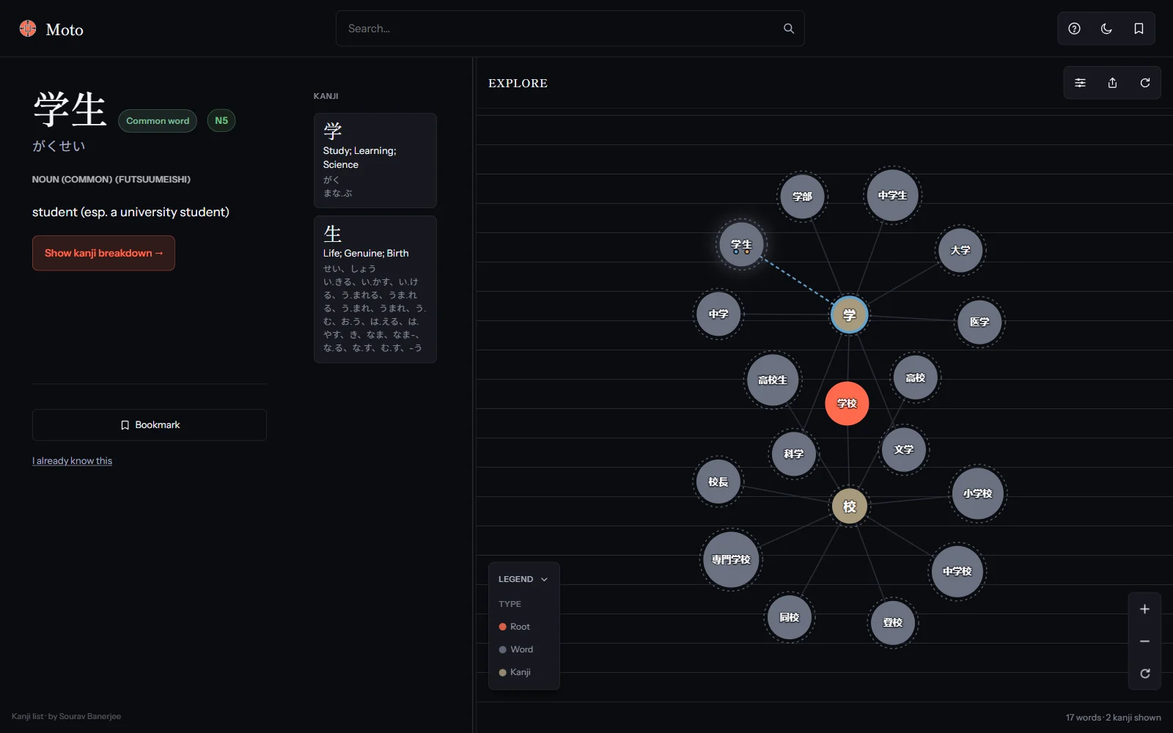The width and height of the screenshot is (1173, 733).
Task: Click the N5 level badge
Action: [221, 120]
